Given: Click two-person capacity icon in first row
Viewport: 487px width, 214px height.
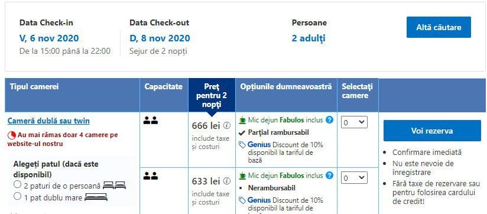Looking at the screenshot, I should point(151,121).
